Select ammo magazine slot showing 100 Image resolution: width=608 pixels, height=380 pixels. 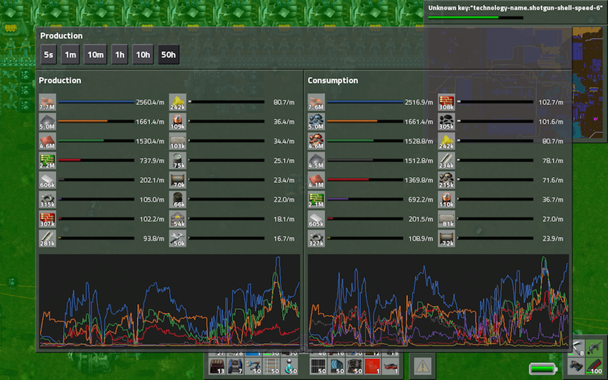(594, 366)
